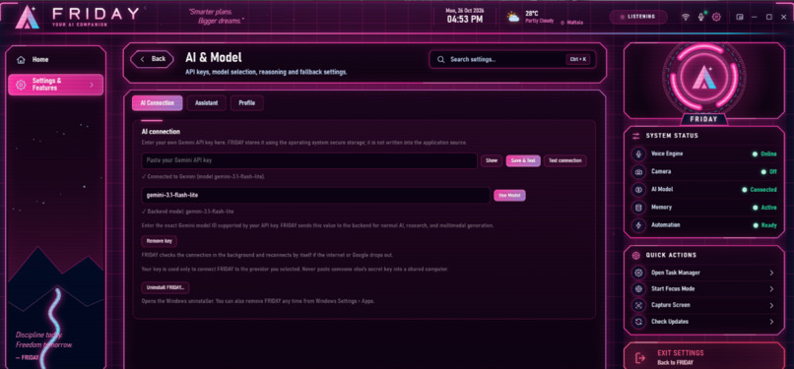The image size is (794, 369).
Task: Click the Wi-Fi status icon in header
Action: click(x=685, y=17)
